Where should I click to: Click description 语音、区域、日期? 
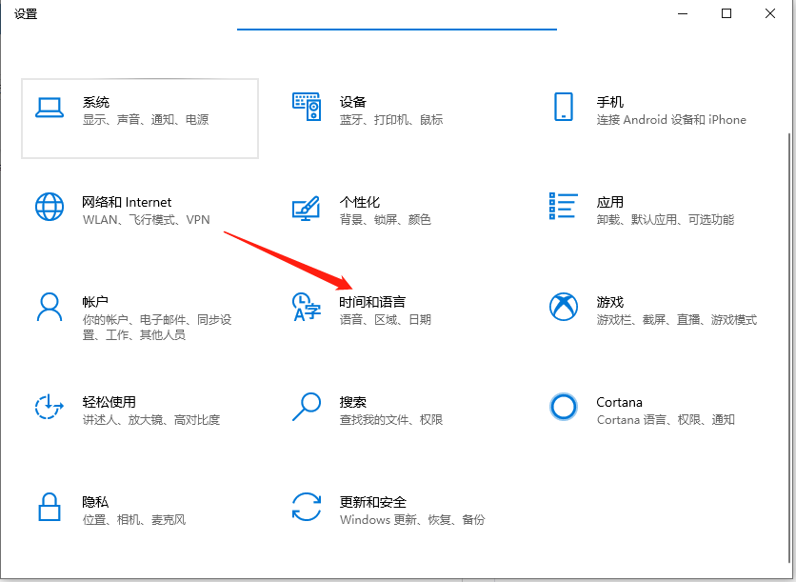coord(386,319)
